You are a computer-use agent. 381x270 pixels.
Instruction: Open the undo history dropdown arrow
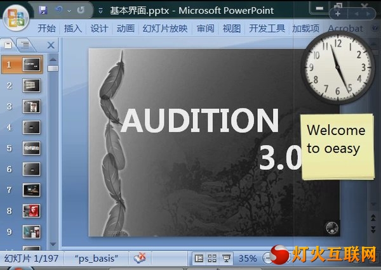[x=69, y=11]
